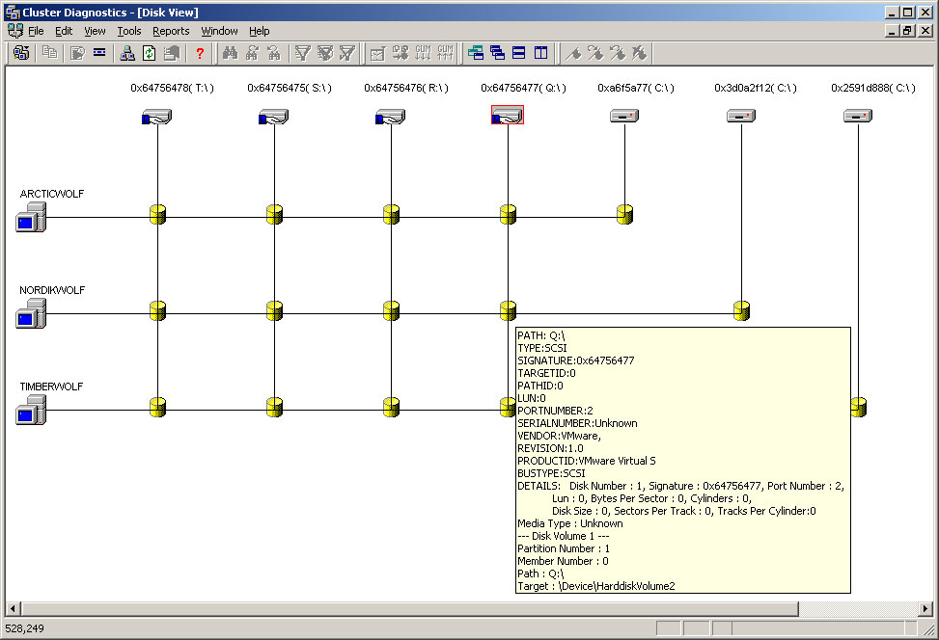Click the TIMBERWOLF server computer icon
The height and width of the screenshot is (640, 939).
coord(31,411)
